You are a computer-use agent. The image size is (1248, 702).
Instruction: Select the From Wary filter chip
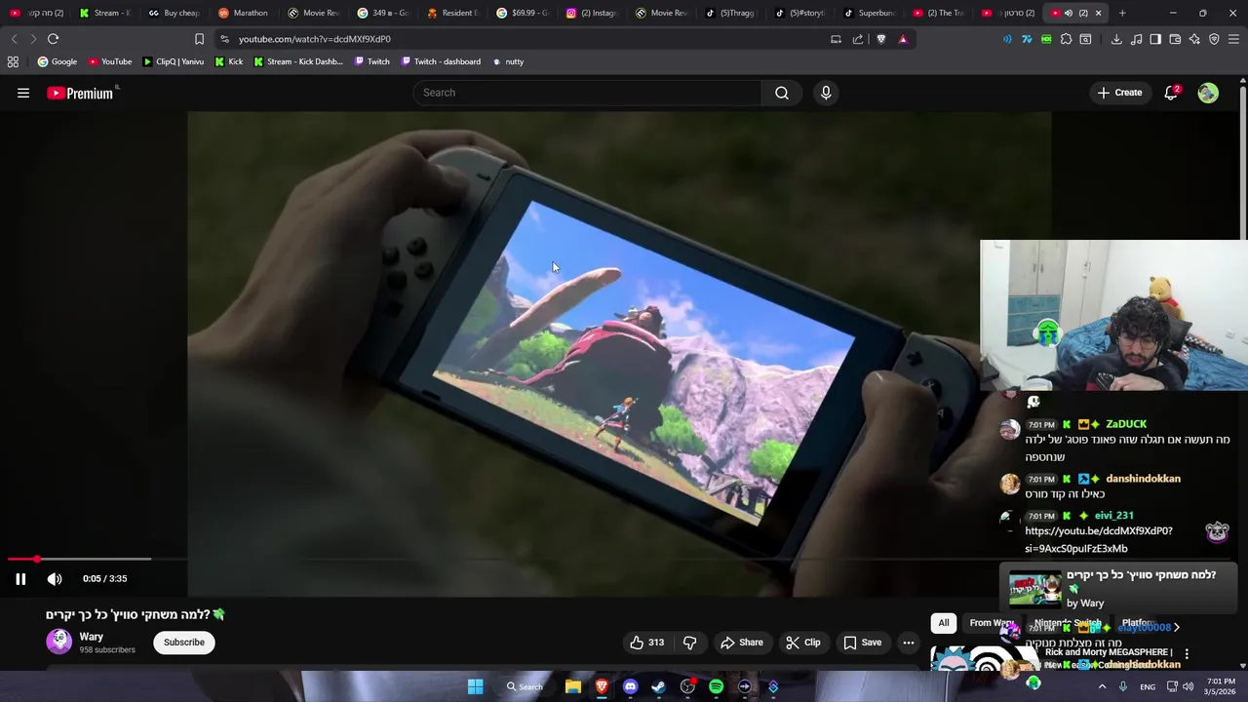pos(993,623)
